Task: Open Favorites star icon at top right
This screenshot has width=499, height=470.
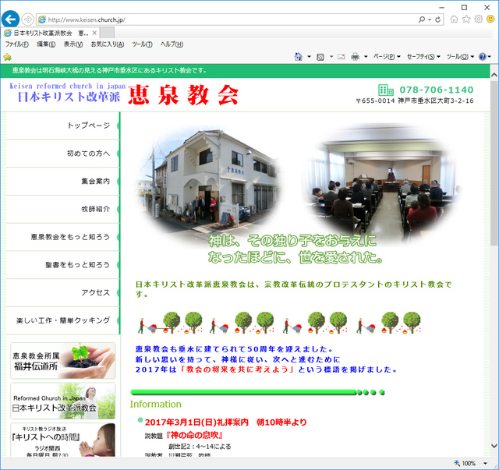Action: pos(466,19)
